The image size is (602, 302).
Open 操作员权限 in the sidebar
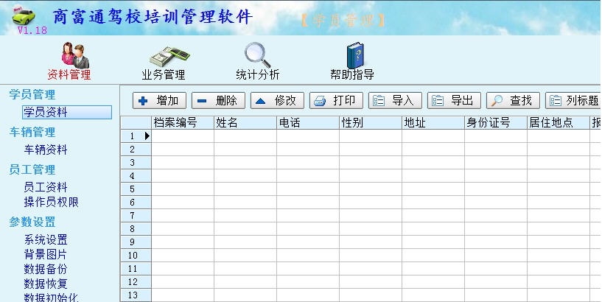[51, 203]
